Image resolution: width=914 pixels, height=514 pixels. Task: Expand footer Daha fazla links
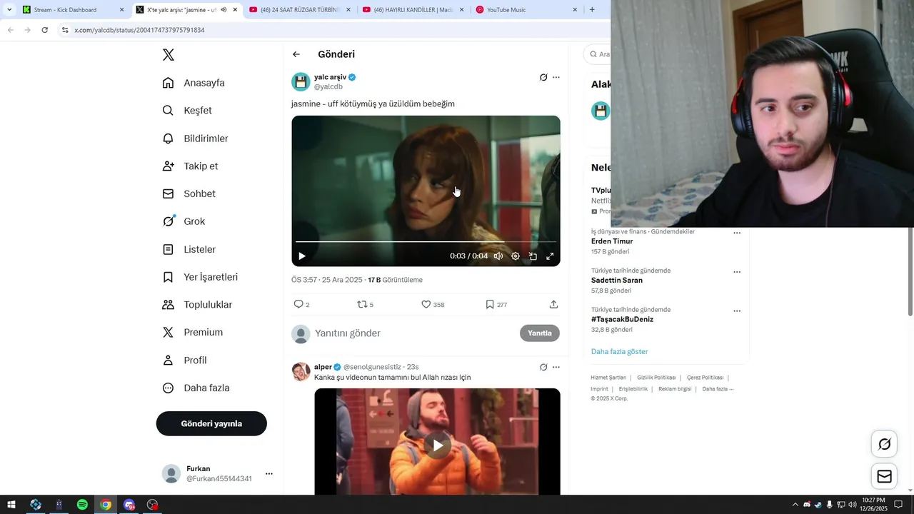tap(718, 389)
